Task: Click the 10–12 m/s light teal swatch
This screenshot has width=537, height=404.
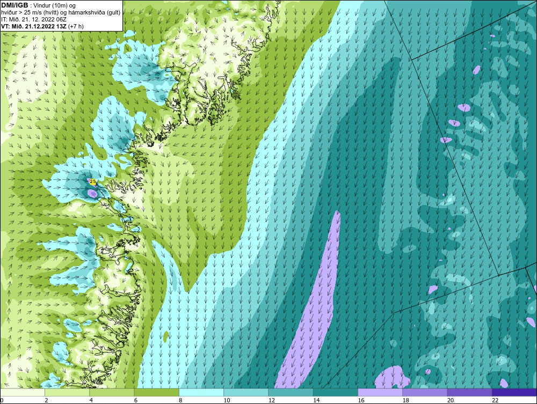Action: click(x=246, y=392)
